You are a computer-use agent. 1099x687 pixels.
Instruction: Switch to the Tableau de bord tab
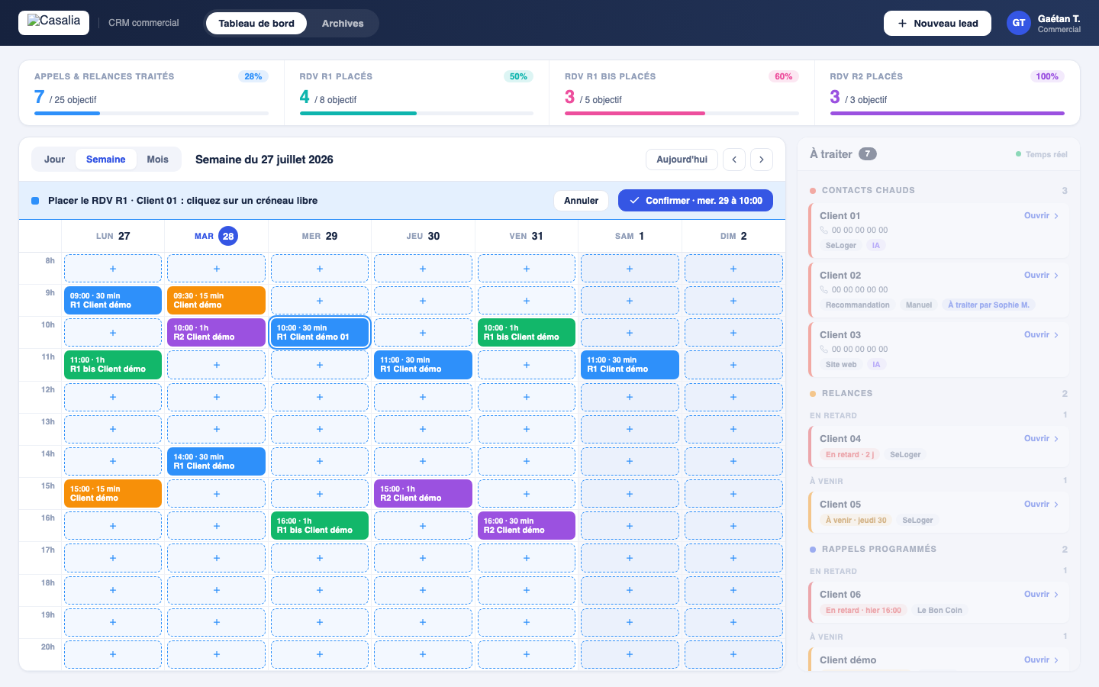click(256, 23)
